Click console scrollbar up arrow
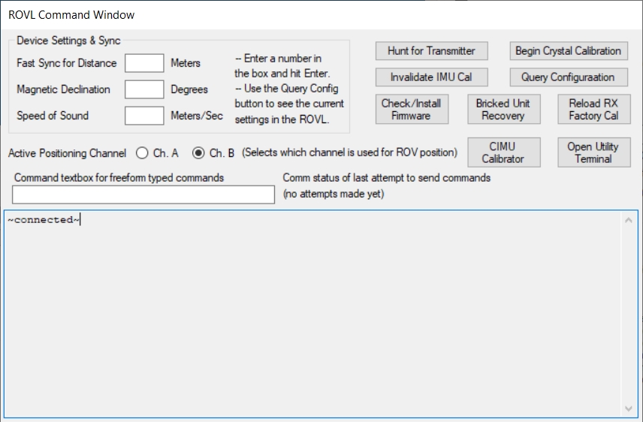Image resolution: width=643 pixels, height=422 pixels. [x=629, y=220]
